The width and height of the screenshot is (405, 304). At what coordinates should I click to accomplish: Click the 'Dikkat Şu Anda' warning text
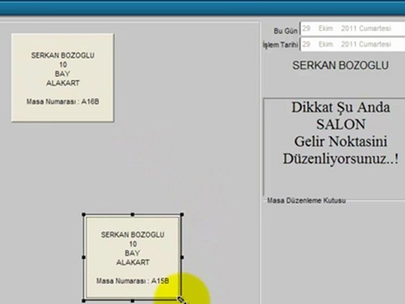click(341, 107)
